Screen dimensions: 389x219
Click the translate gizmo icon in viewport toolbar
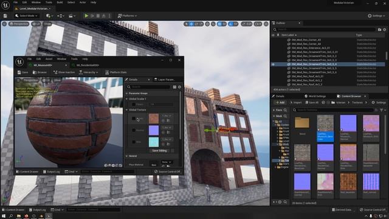point(191,24)
